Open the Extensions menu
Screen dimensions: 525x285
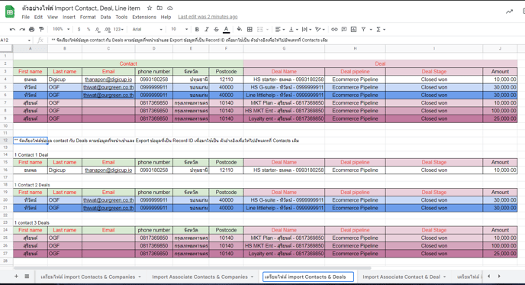click(144, 17)
